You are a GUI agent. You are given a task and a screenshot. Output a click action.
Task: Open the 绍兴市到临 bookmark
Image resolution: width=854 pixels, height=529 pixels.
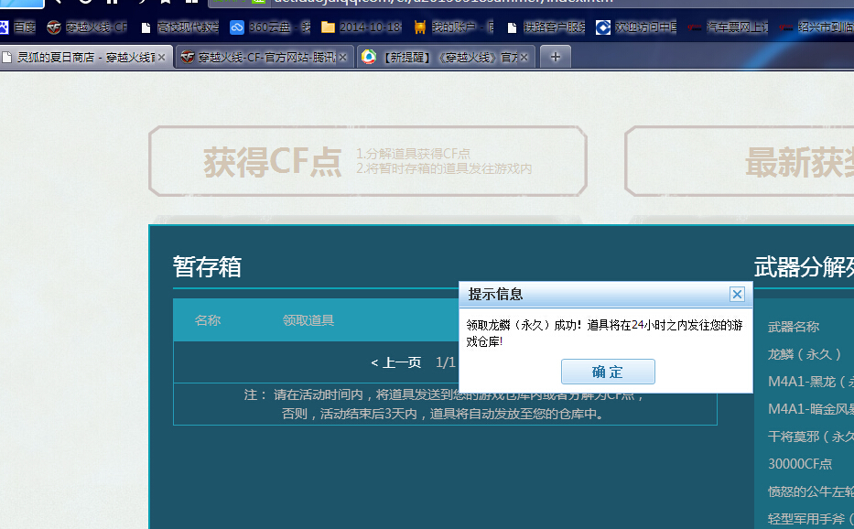point(816,27)
